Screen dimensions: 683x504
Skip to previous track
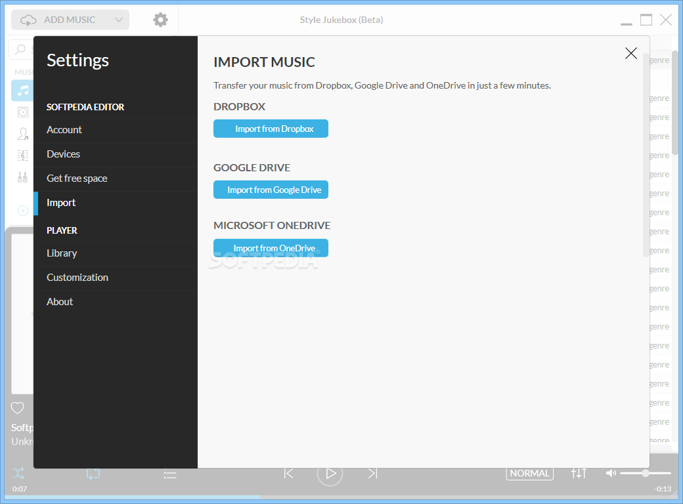coord(288,474)
